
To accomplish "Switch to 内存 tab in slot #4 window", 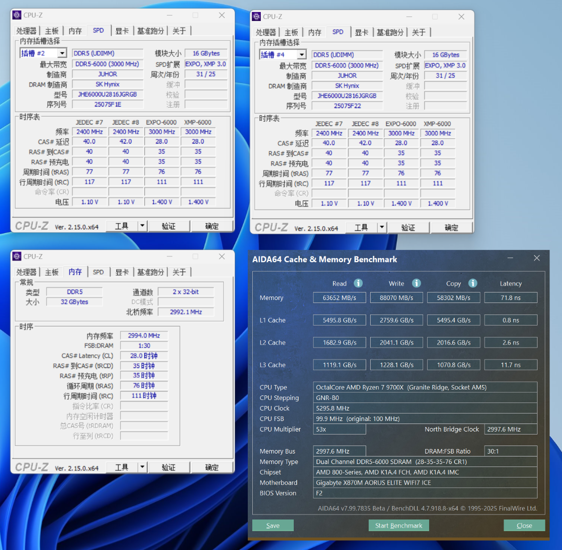I will click(315, 32).
